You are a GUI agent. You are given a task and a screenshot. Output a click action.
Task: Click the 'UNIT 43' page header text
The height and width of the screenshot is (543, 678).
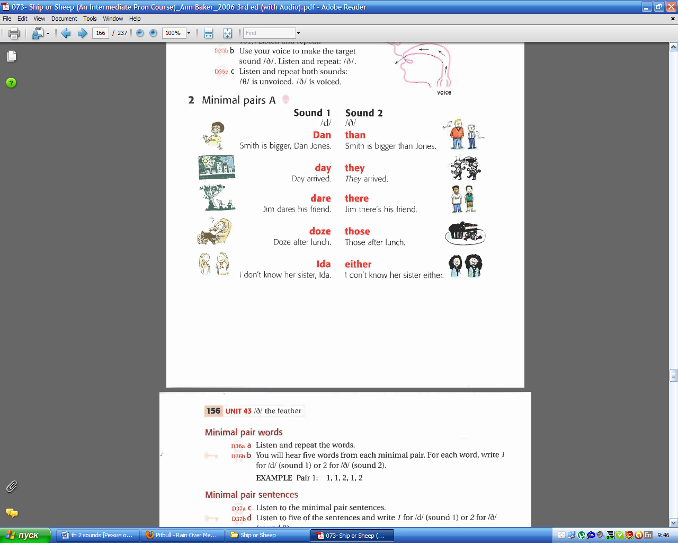(238, 411)
